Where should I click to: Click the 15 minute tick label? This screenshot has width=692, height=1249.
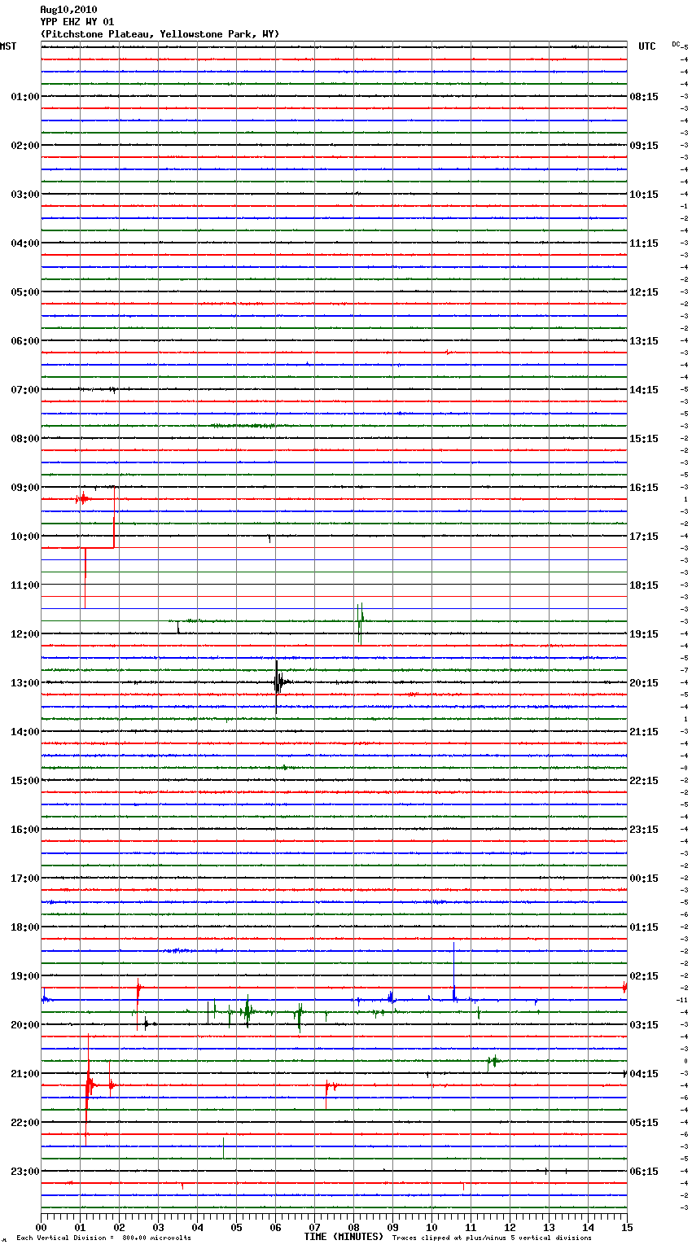click(x=627, y=1227)
